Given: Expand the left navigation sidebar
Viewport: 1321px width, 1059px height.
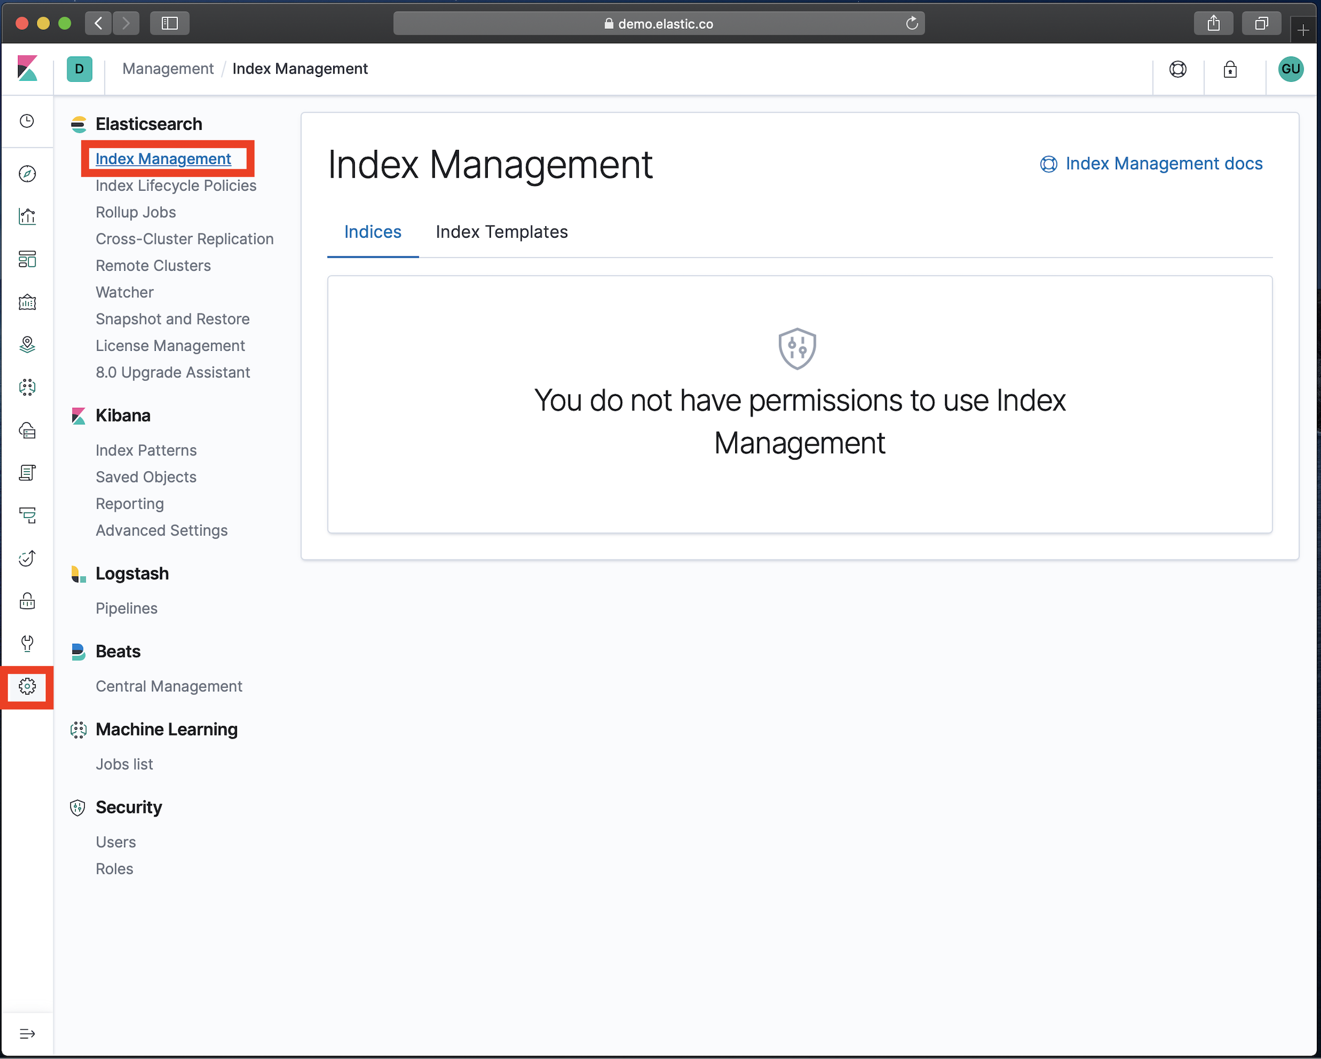Looking at the screenshot, I should (27, 1034).
